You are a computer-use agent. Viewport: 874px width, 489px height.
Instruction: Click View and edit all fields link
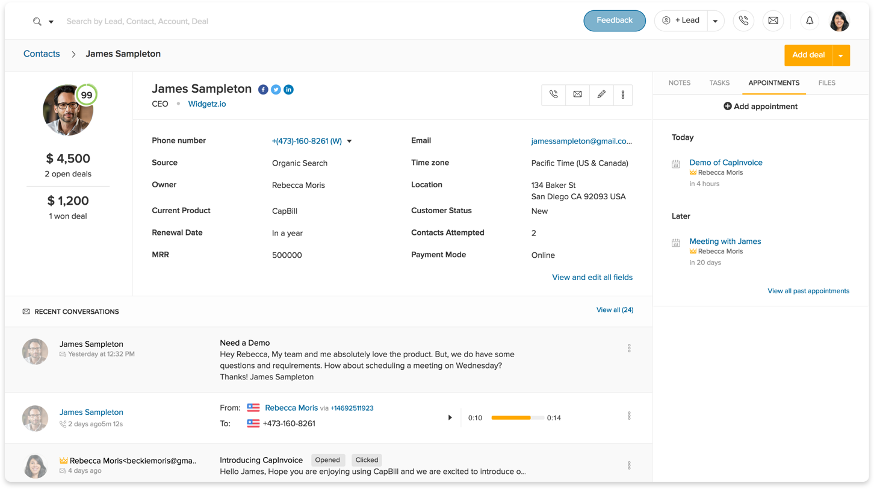(592, 278)
